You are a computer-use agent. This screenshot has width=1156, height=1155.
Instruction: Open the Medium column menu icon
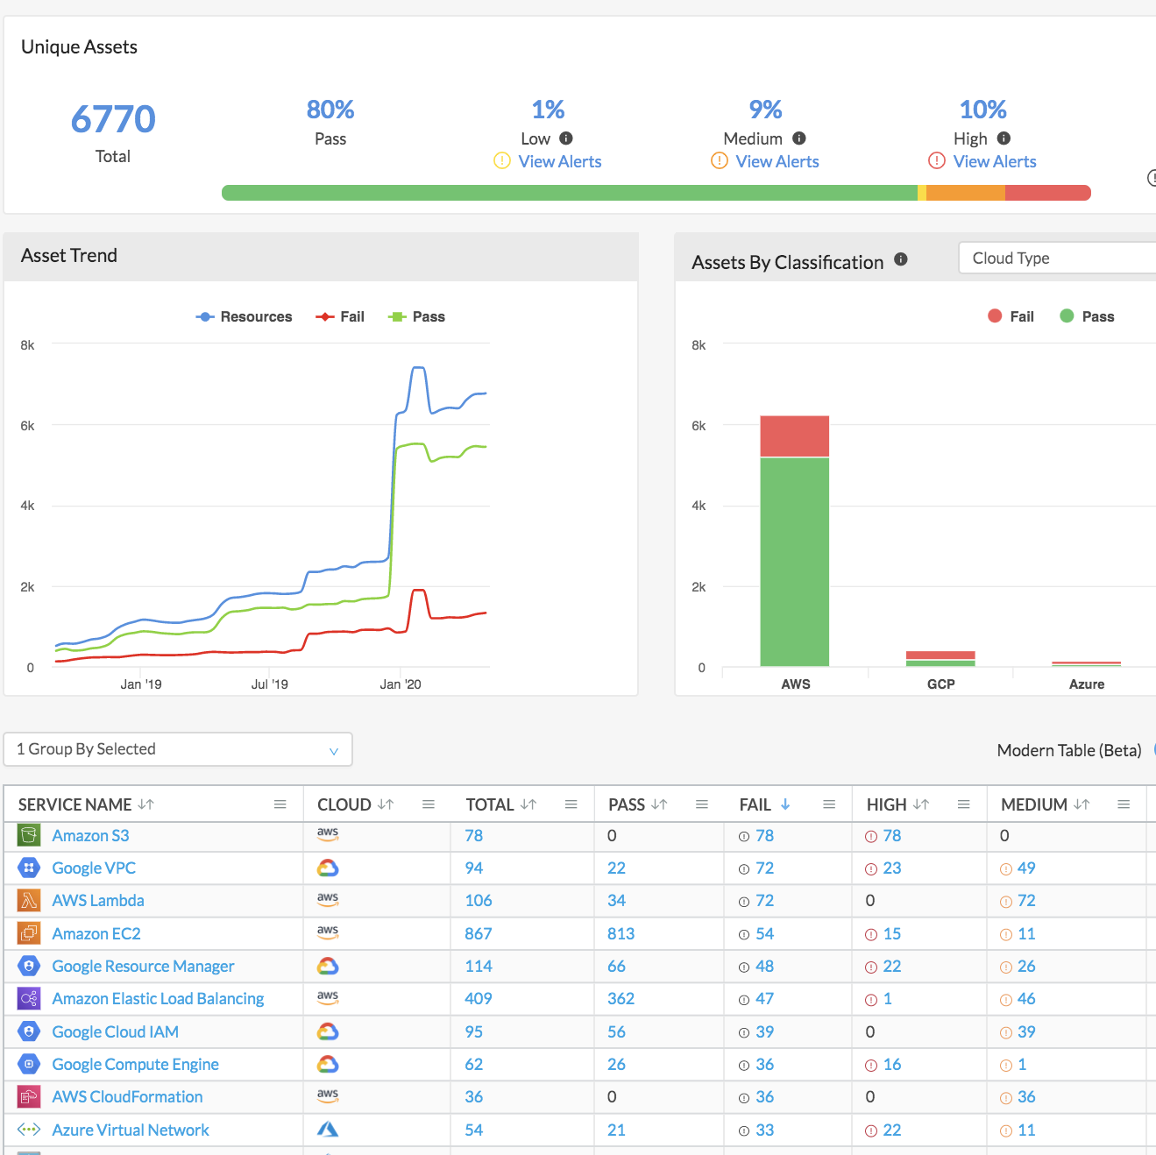click(1124, 804)
